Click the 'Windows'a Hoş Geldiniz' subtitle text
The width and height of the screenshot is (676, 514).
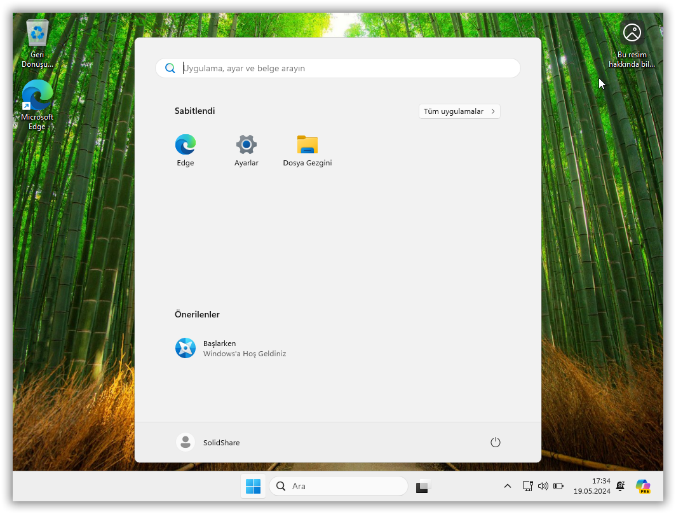pos(245,354)
